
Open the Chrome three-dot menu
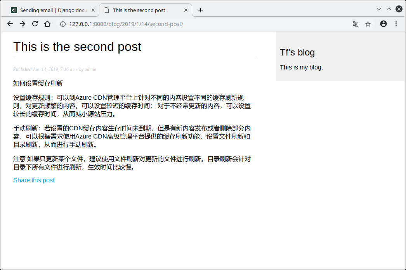(x=396, y=24)
